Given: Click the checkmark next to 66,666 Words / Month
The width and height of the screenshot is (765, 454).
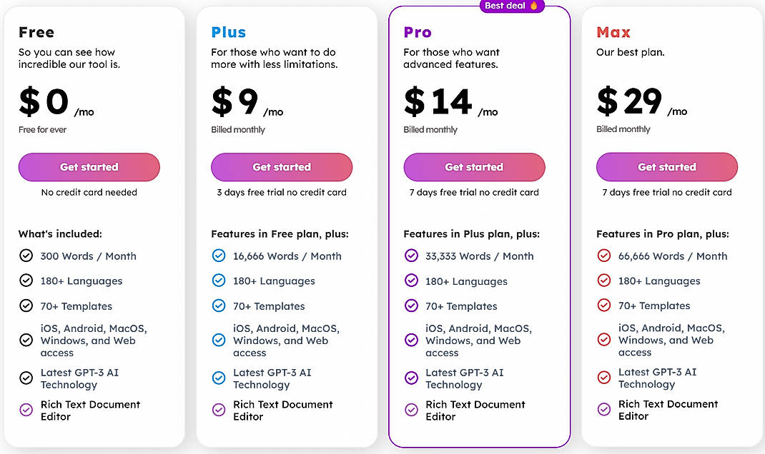Looking at the screenshot, I should [604, 256].
